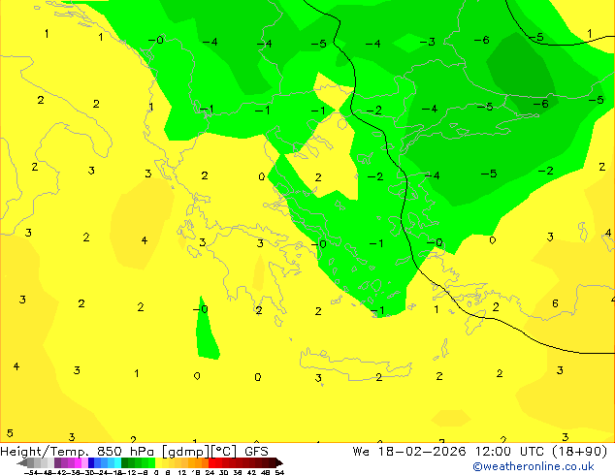Click the "[°C]" unit label
The image size is (615, 475).
point(224,452)
